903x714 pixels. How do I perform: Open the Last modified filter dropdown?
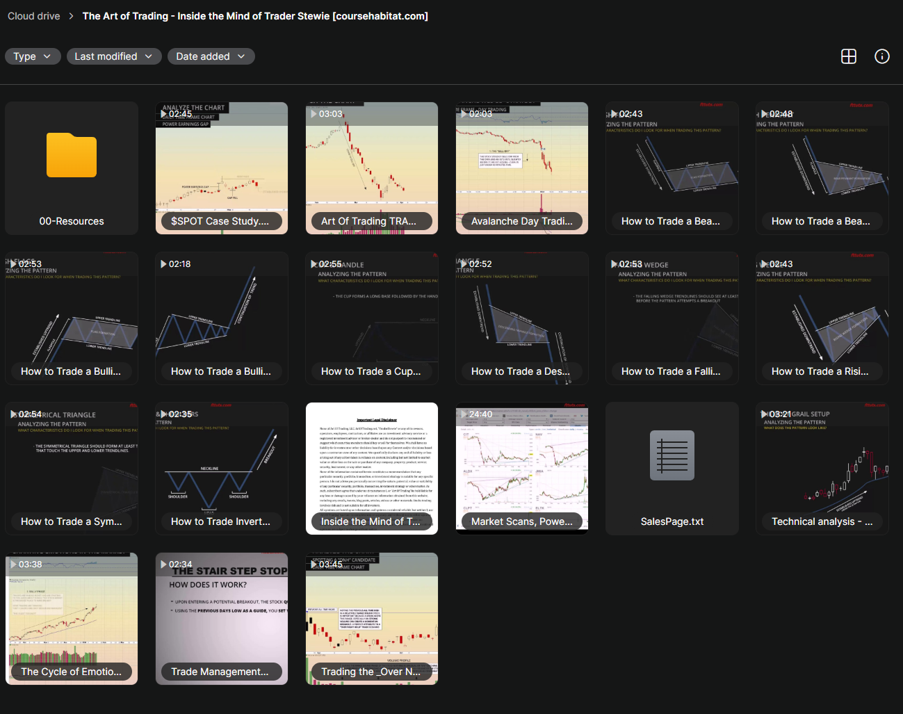pyautogui.click(x=114, y=56)
